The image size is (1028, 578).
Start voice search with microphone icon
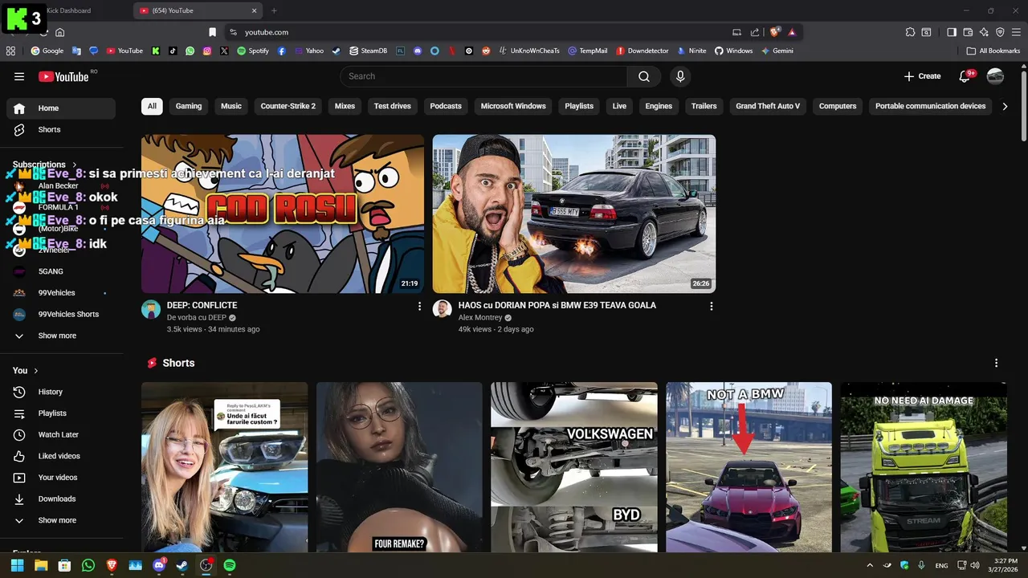tap(680, 76)
